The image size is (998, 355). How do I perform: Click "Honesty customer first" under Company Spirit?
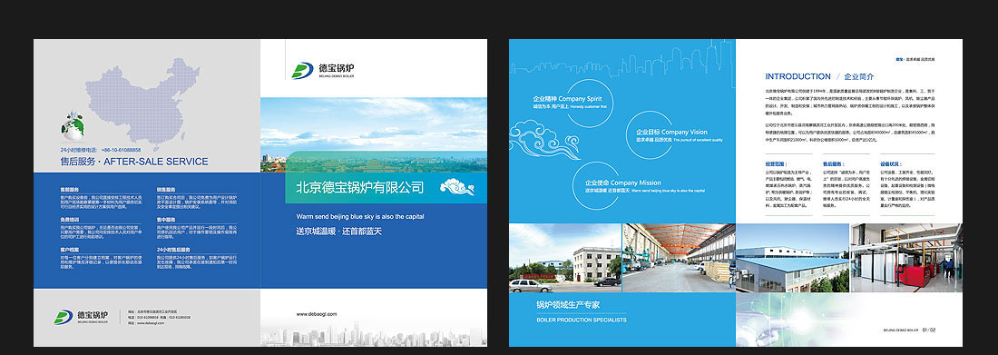589,107
